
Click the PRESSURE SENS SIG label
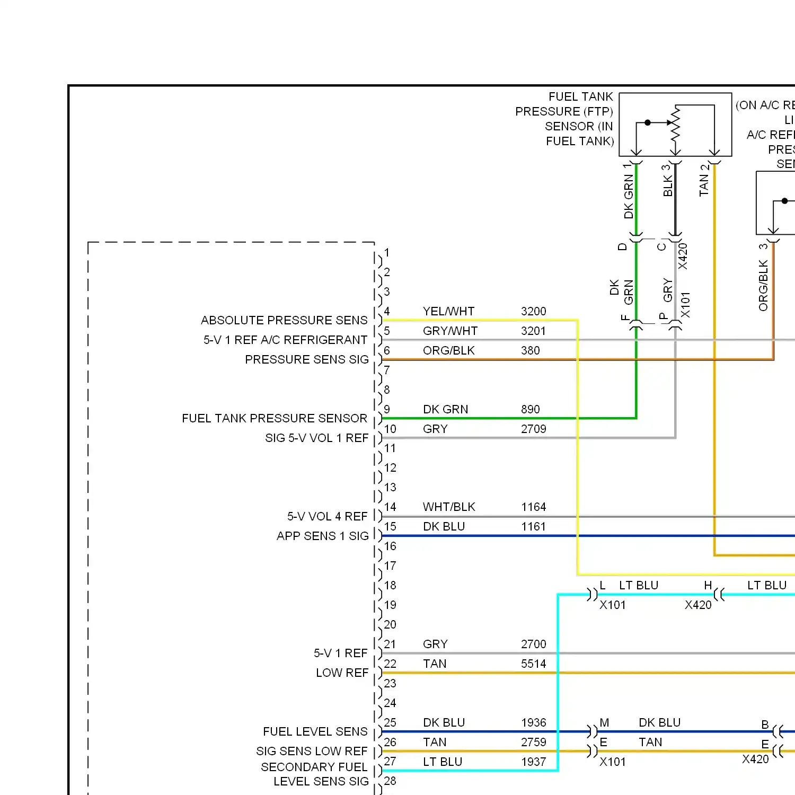(x=306, y=359)
